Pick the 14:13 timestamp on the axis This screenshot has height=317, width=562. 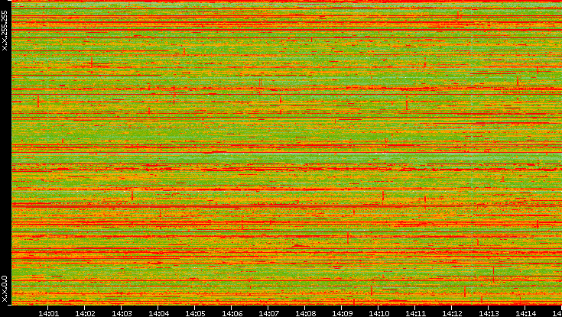[x=489, y=313]
